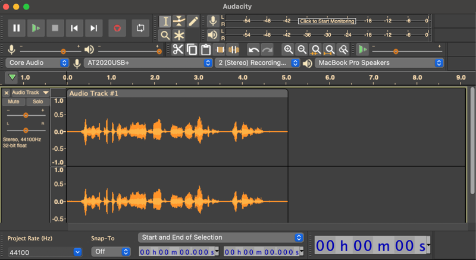Image resolution: width=476 pixels, height=260 pixels.
Task: Select the Zoom (magnifier) tool
Action: coord(165,35)
